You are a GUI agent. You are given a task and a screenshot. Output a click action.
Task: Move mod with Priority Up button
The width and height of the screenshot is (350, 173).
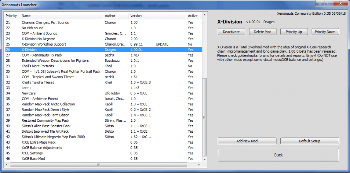point(294,32)
